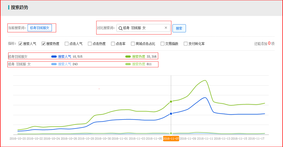
Task: Click the magnifier icon in compare search box
Action: 120,28
